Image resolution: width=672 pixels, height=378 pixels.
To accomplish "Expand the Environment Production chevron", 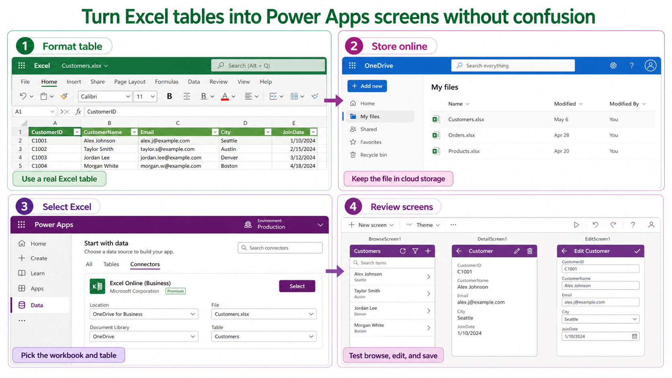I will 320,225.
